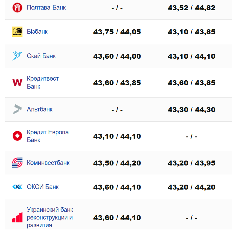Image resolution: width=232 pixels, height=230 pixels.
Task: Click the gray Альтбанк logo icon
Action: pyautogui.click(x=18, y=109)
